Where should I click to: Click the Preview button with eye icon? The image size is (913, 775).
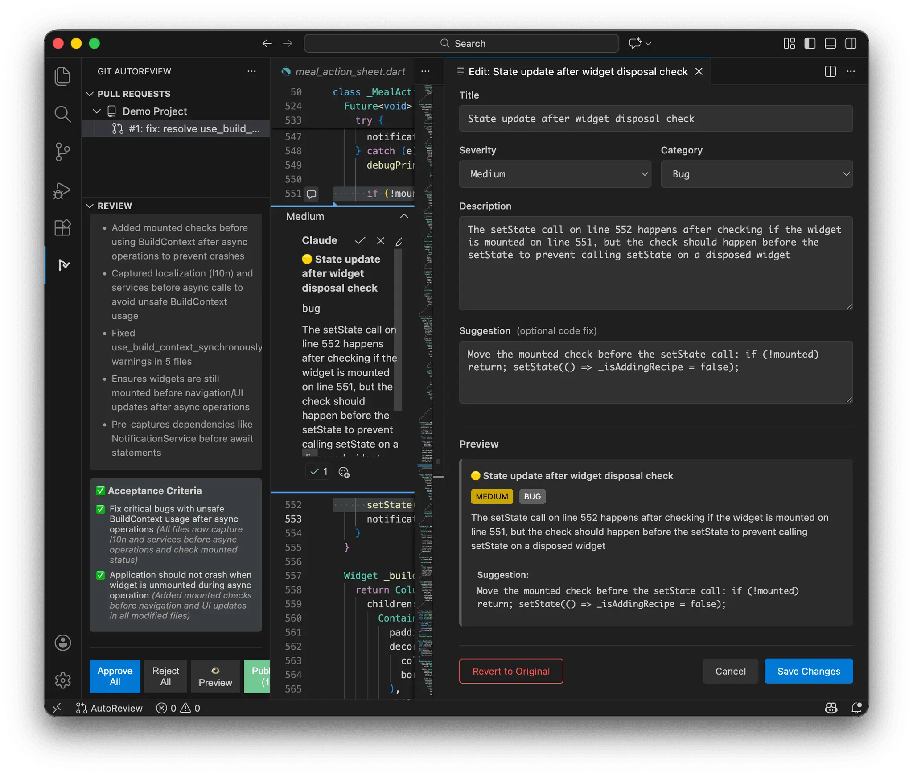[x=215, y=676]
